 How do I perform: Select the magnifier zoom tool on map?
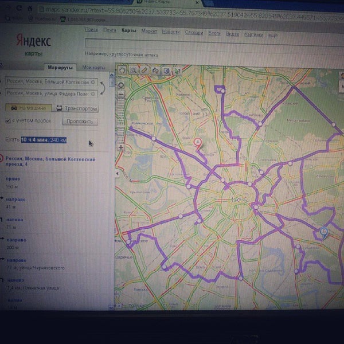click(x=133, y=71)
